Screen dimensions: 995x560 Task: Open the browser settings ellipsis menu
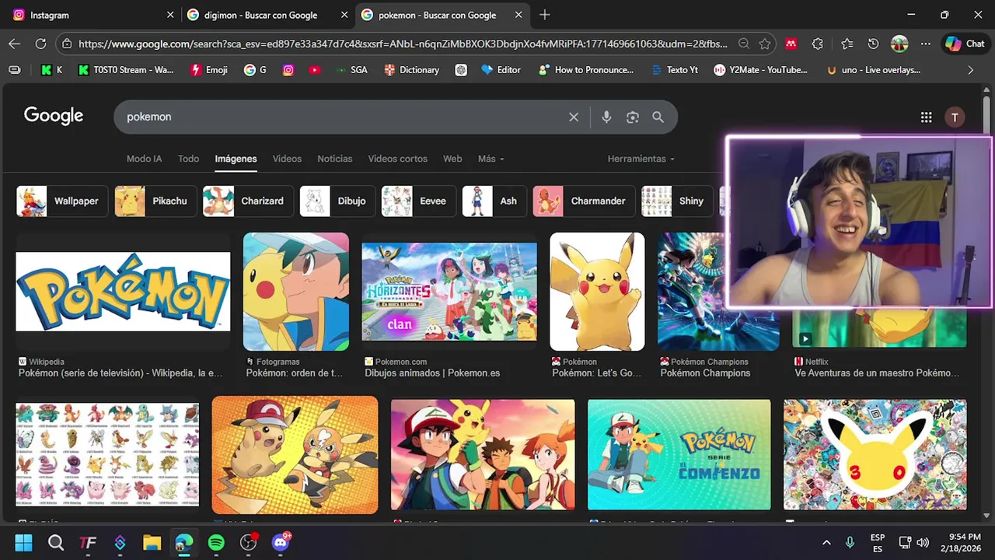click(x=925, y=44)
